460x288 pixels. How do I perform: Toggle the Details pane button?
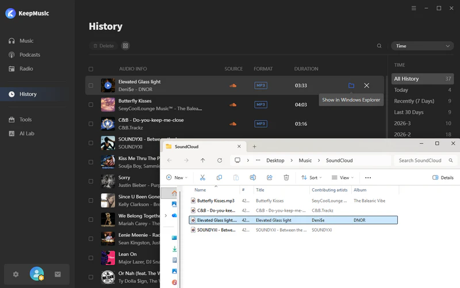click(x=443, y=178)
